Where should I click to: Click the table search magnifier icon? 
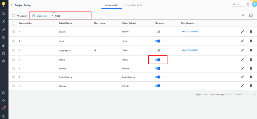click(243, 15)
